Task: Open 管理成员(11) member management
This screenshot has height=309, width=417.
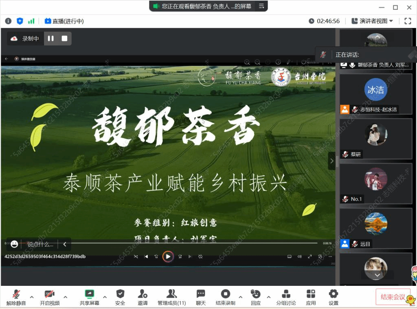Action: (x=172, y=294)
